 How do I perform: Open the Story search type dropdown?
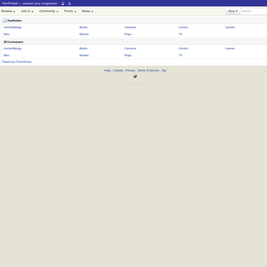point(233,11)
